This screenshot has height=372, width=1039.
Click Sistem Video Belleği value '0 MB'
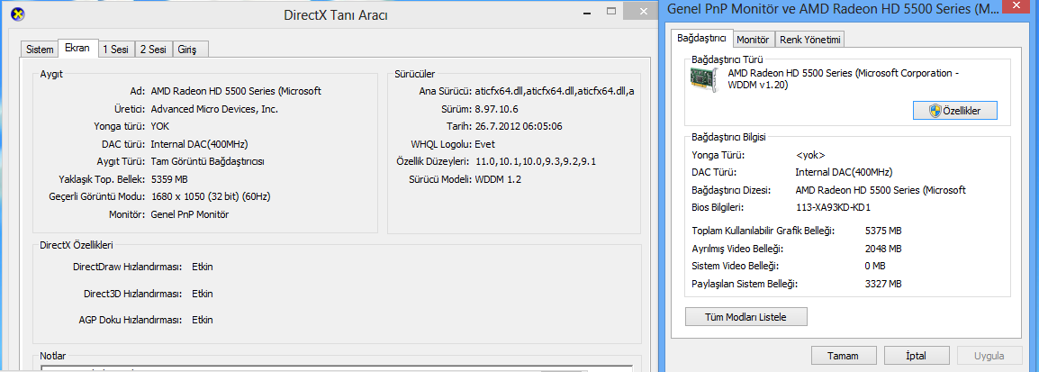point(875,266)
